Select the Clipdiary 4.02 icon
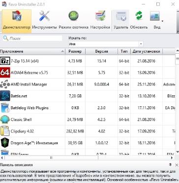The image size is (179, 183). [x=5, y=131]
